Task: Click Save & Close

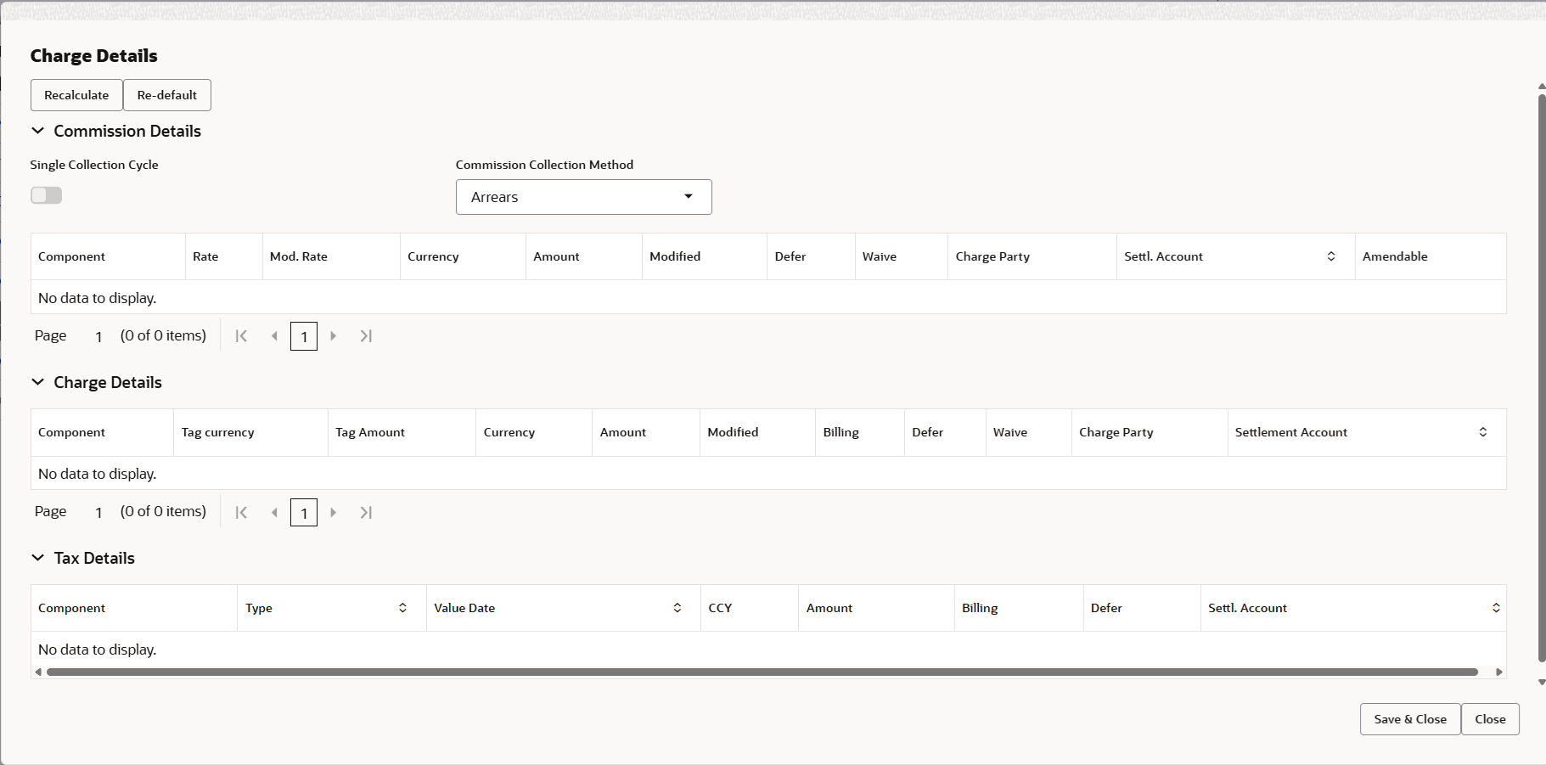Action: (1408, 718)
